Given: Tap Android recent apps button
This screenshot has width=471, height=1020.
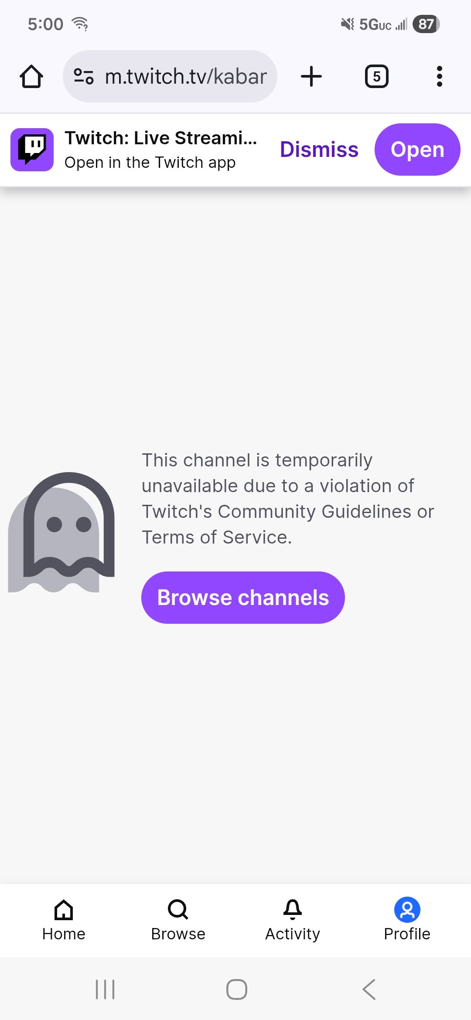Looking at the screenshot, I should pyautogui.click(x=105, y=989).
